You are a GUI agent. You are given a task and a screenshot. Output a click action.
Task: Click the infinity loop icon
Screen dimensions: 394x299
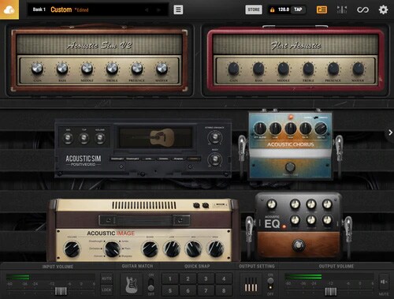point(362,9)
